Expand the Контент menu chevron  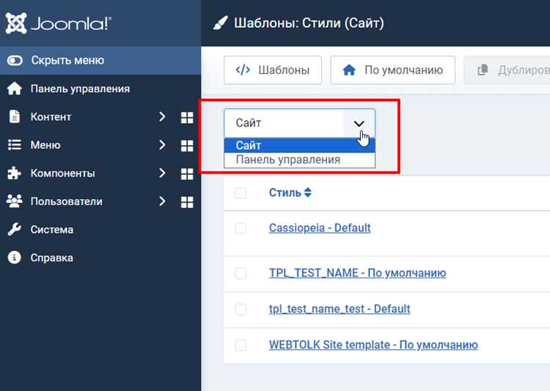pos(162,117)
